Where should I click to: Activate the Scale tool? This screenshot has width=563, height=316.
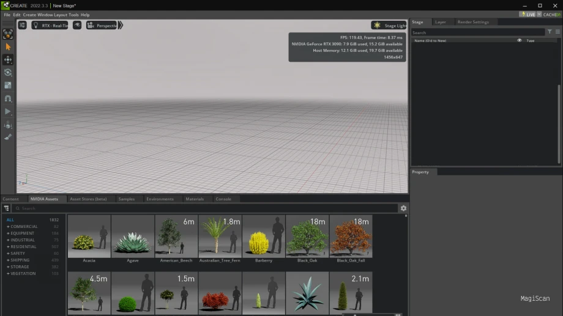pos(8,86)
